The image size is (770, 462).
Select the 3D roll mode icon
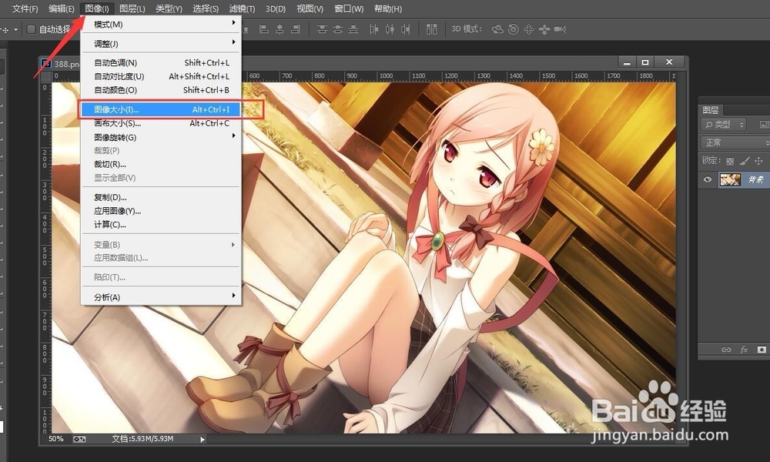point(513,29)
